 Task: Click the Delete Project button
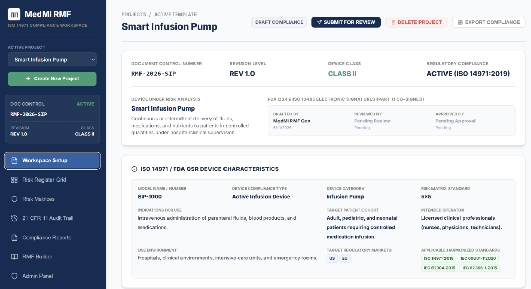416,22
